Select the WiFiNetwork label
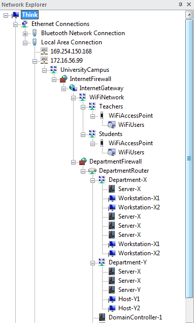 coord(107,97)
